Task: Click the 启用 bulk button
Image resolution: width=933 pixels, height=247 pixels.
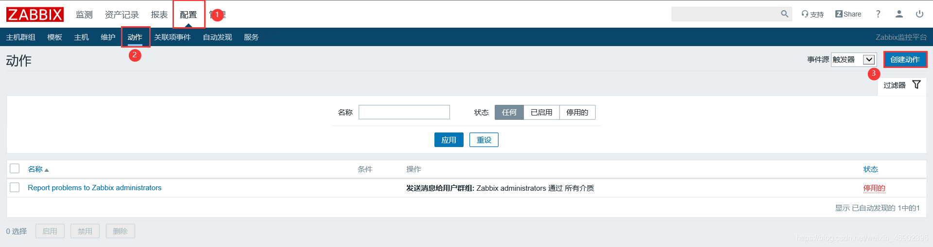Action: click(50, 231)
